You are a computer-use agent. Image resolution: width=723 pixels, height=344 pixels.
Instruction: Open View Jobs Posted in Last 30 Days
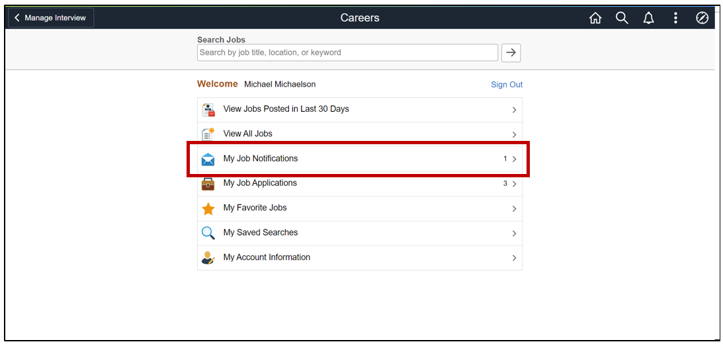coord(286,109)
